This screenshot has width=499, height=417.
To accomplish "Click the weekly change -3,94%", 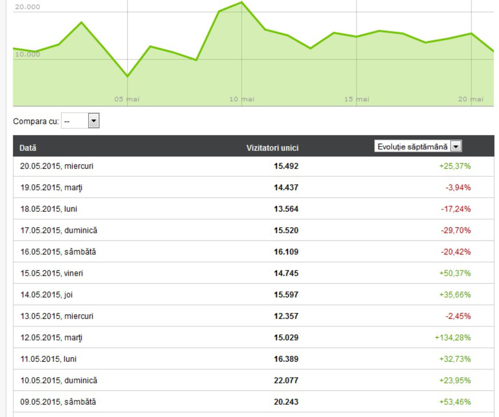I will point(458,188).
